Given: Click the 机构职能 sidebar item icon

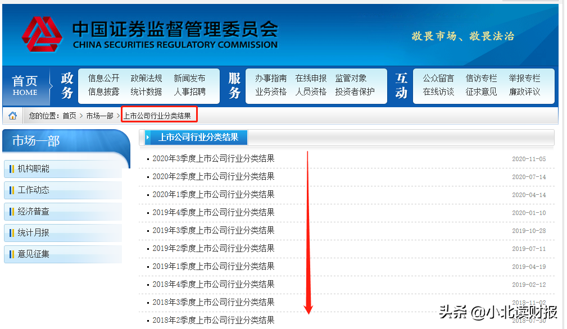Looking at the screenshot, I should pyautogui.click(x=13, y=168).
